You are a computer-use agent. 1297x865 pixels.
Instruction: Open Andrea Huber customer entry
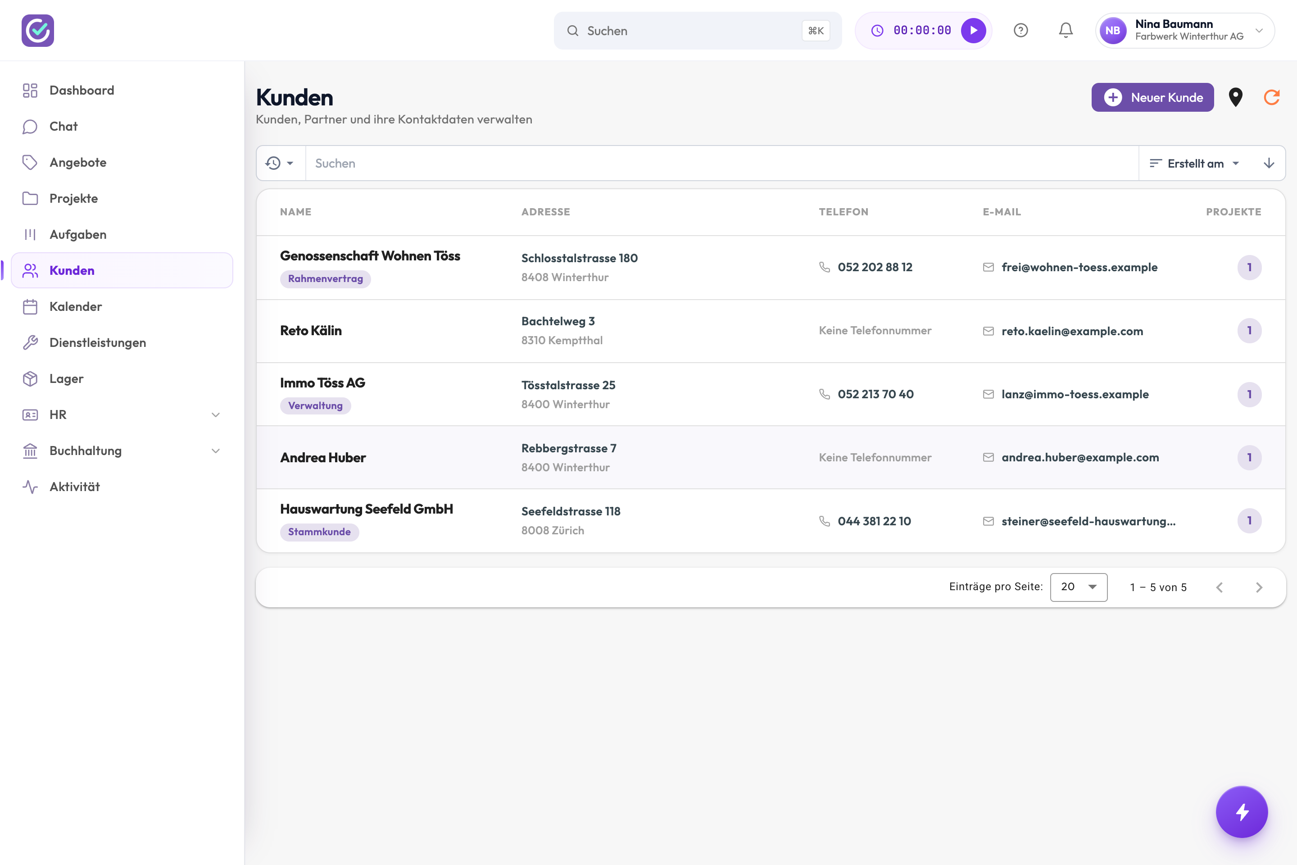pos(771,457)
